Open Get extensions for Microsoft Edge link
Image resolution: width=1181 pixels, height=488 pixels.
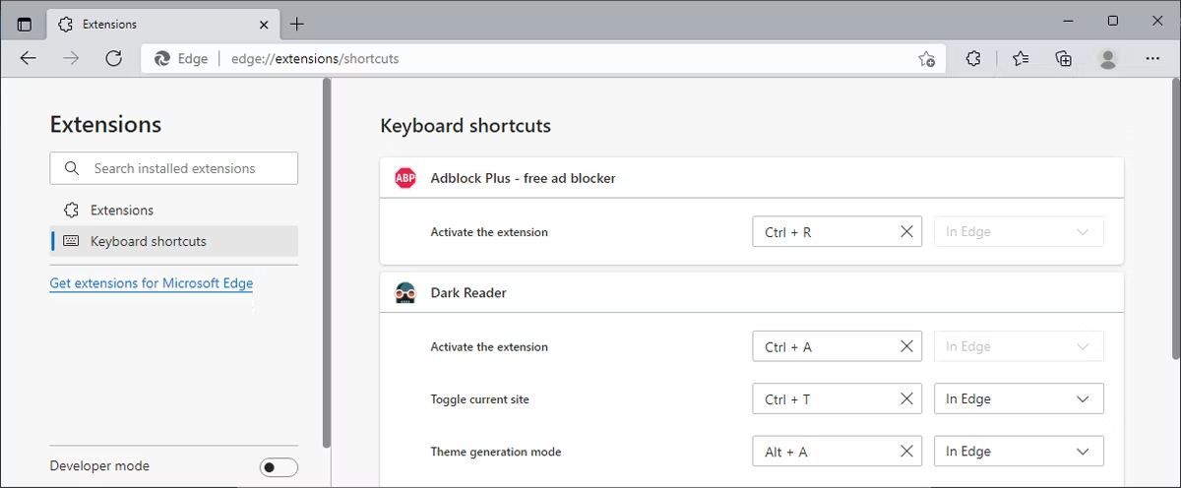152,283
